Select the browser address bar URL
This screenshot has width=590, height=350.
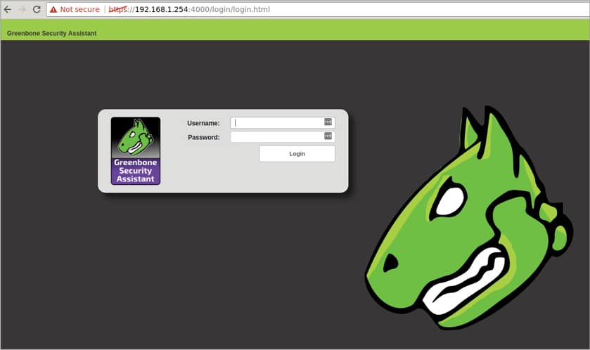[x=189, y=9]
